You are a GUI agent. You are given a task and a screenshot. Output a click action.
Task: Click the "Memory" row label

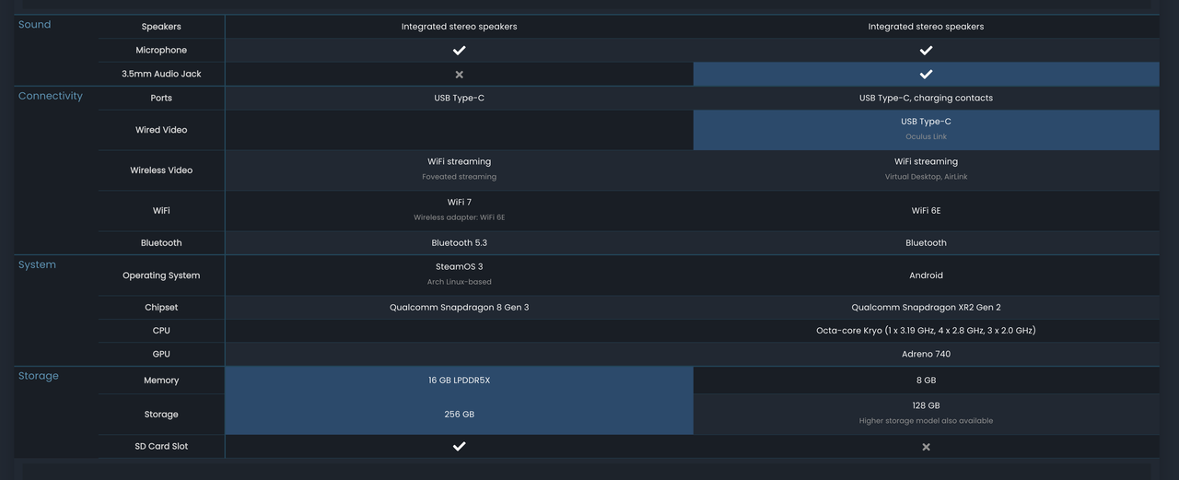(161, 380)
